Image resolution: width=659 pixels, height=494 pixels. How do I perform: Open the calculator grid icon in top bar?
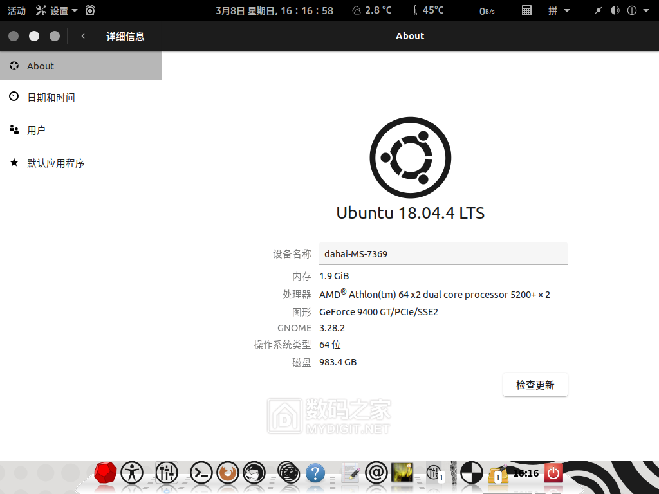[x=526, y=10]
